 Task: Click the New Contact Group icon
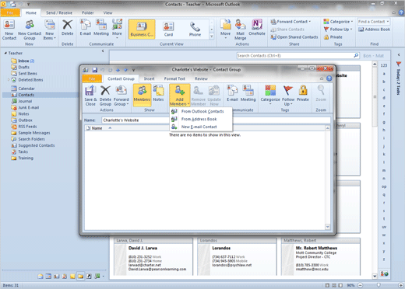30,30
